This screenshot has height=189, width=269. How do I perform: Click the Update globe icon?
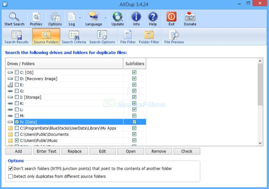tap(117, 17)
